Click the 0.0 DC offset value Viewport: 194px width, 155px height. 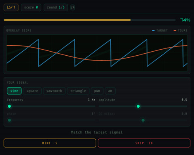click(184, 114)
